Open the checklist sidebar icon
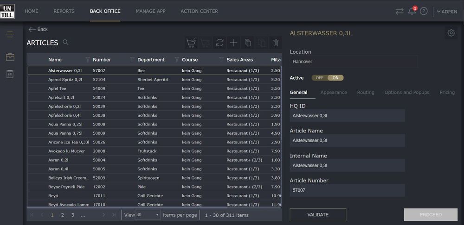 10,74
